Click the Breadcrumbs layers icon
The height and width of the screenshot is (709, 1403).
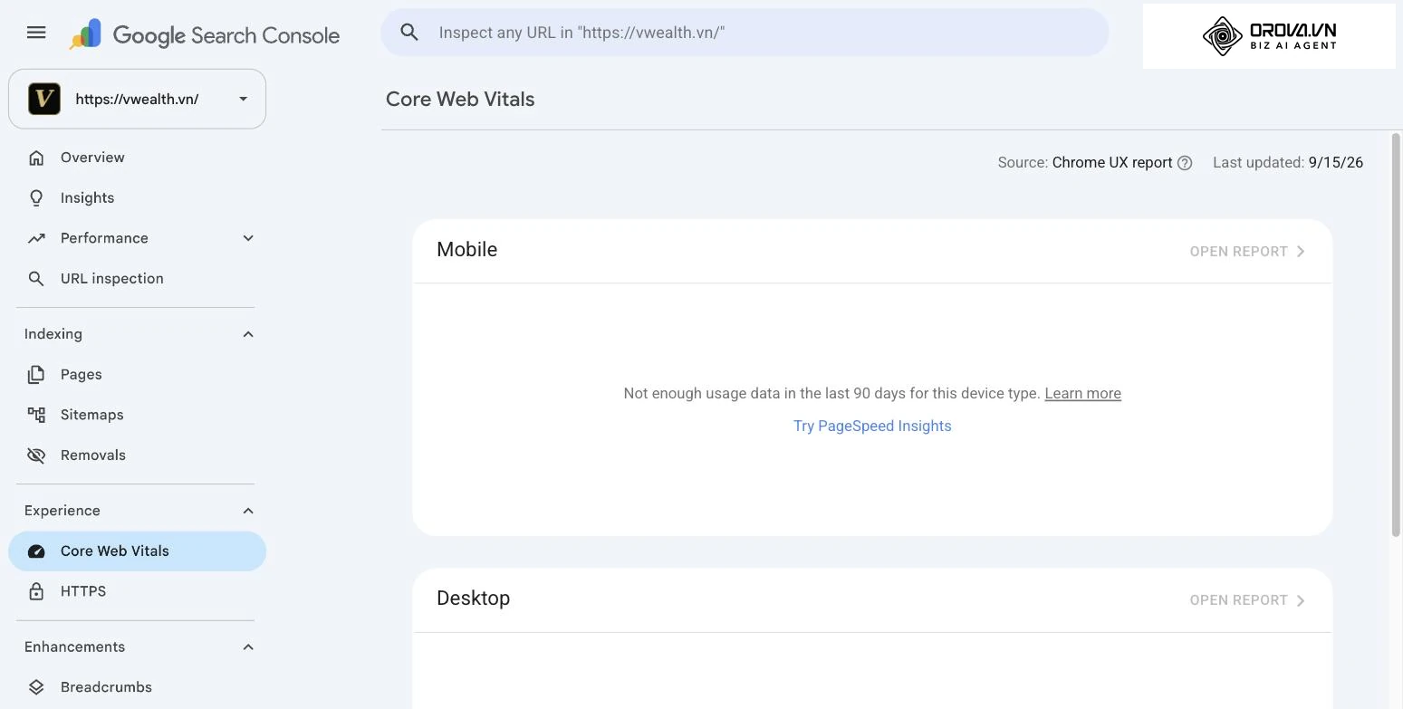click(x=36, y=687)
